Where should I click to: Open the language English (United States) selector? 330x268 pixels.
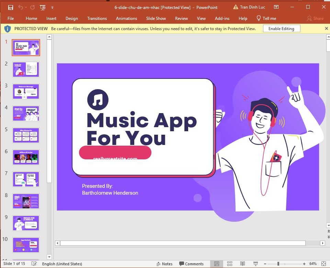62,264
